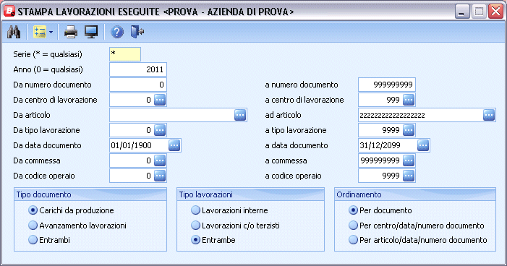The width and height of the screenshot is (507, 266).
Task: Open help with the question mark icon
Action: (117, 33)
